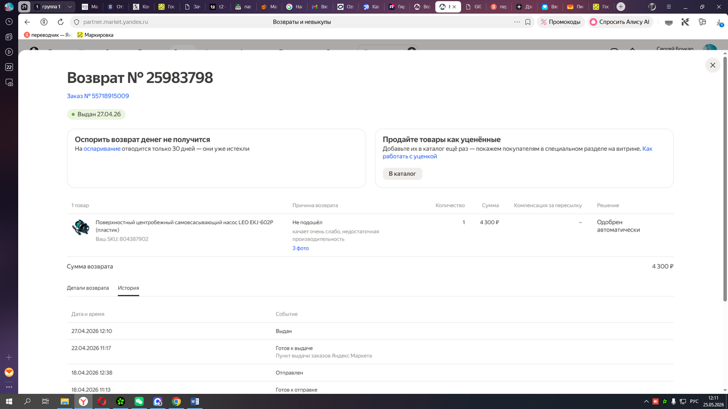Open Opera browser from taskbar

click(102, 401)
